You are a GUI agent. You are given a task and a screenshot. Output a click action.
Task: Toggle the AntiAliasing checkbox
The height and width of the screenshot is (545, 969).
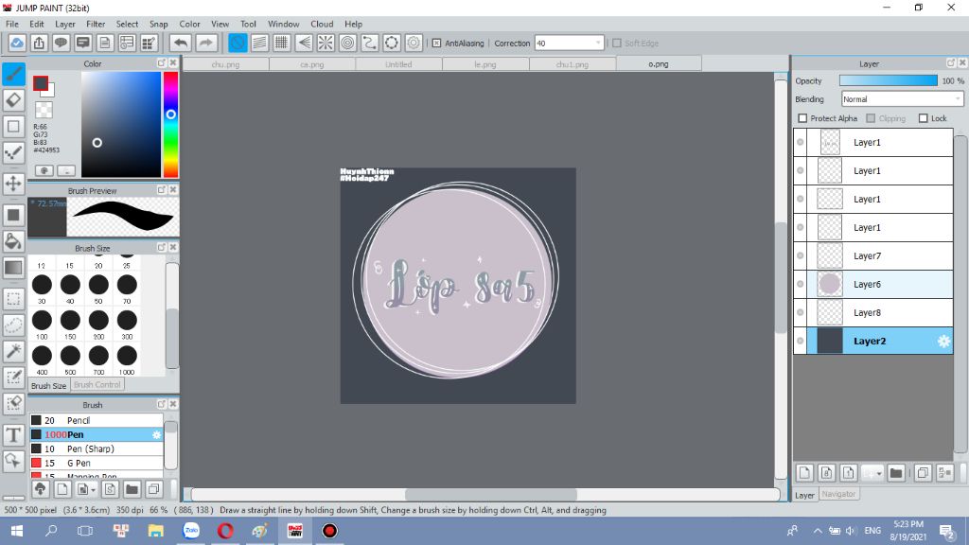coord(436,44)
